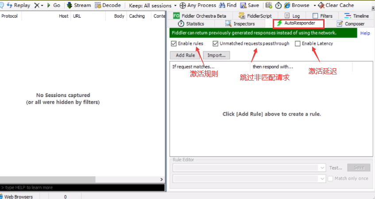This screenshot has width=375, height=199.
Task: Toggle the Enable rules checkbox
Action: click(174, 43)
